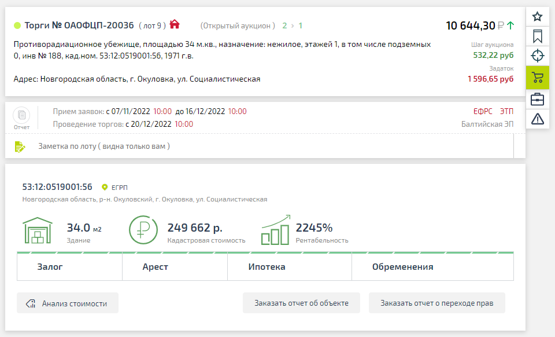This screenshot has width=555, height=337.
Task: Open the shopping cart sidebar icon
Action: pyautogui.click(x=537, y=77)
